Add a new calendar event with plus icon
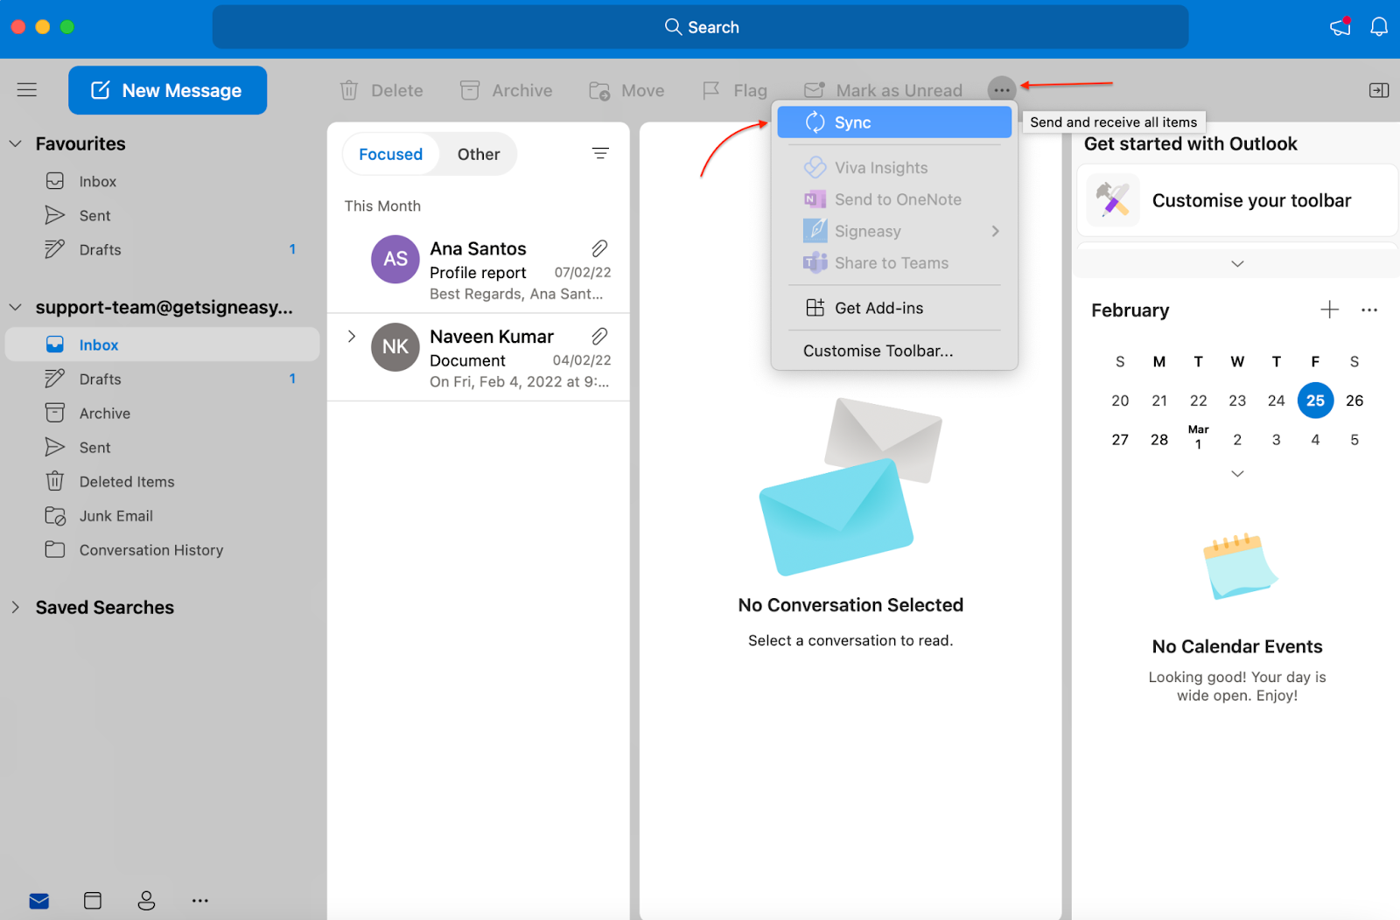Image resolution: width=1400 pixels, height=920 pixels. click(x=1329, y=310)
